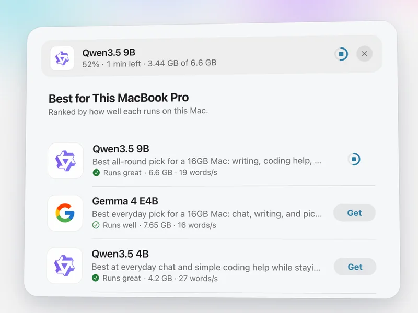Click the Qwen logo icon in download banner

[62, 58]
